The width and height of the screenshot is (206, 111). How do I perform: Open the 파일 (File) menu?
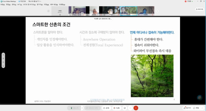click(3, 4)
